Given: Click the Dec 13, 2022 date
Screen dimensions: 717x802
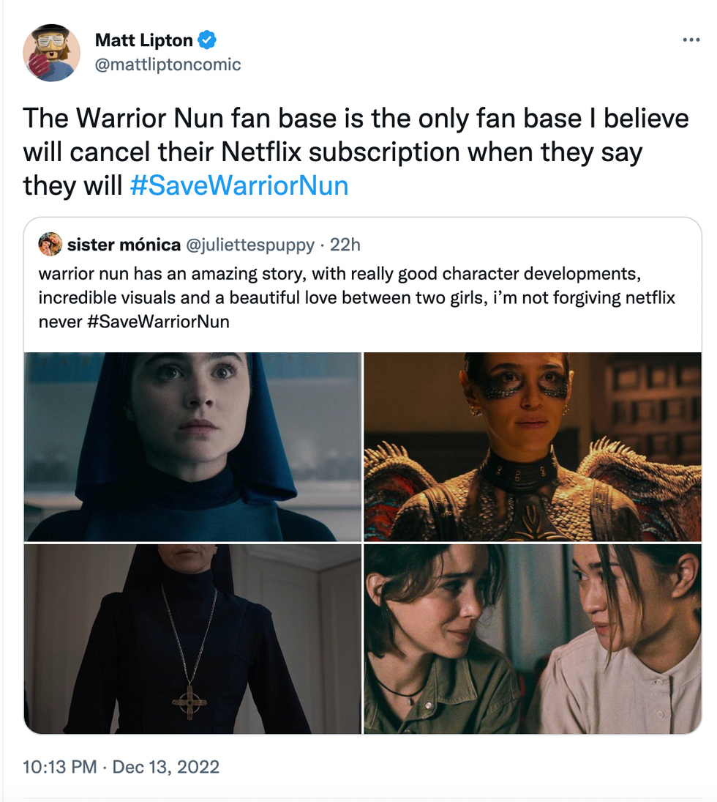Looking at the screenshot, I should (165, 767).
